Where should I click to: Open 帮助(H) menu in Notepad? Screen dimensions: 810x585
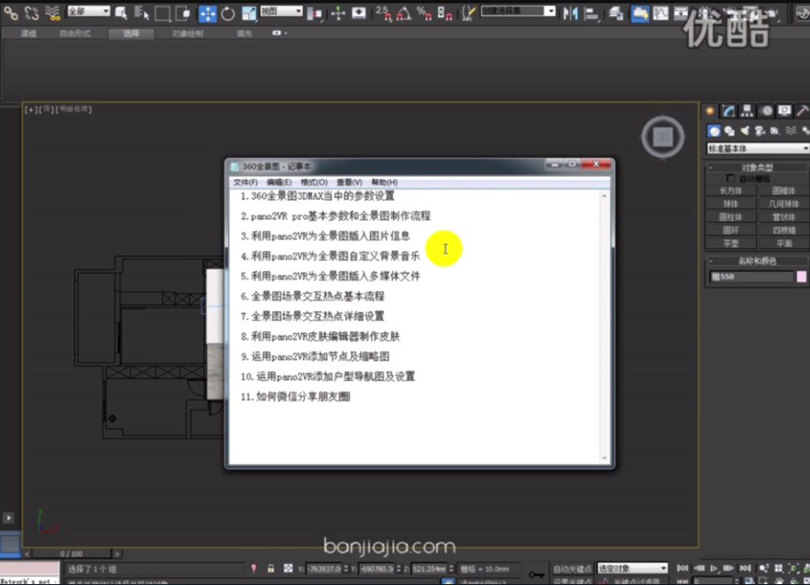click(384, 182)
